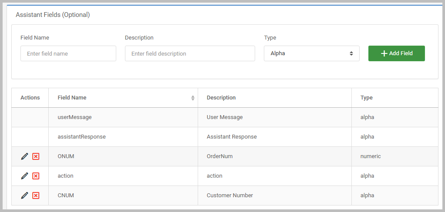
Task: Click into the field description input
Action: [190, 53]
